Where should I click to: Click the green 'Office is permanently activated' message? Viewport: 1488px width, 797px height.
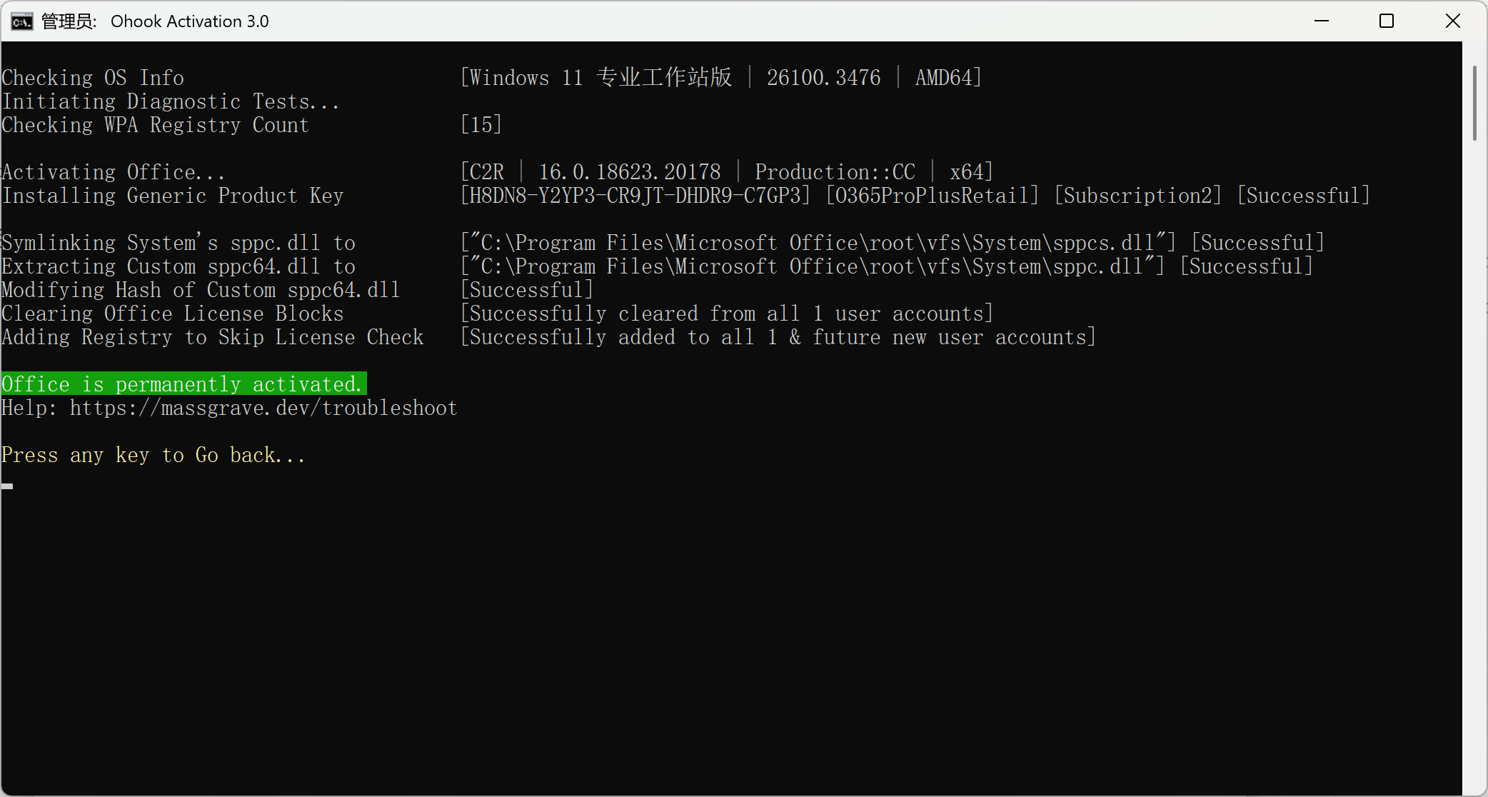click(183, 384)
